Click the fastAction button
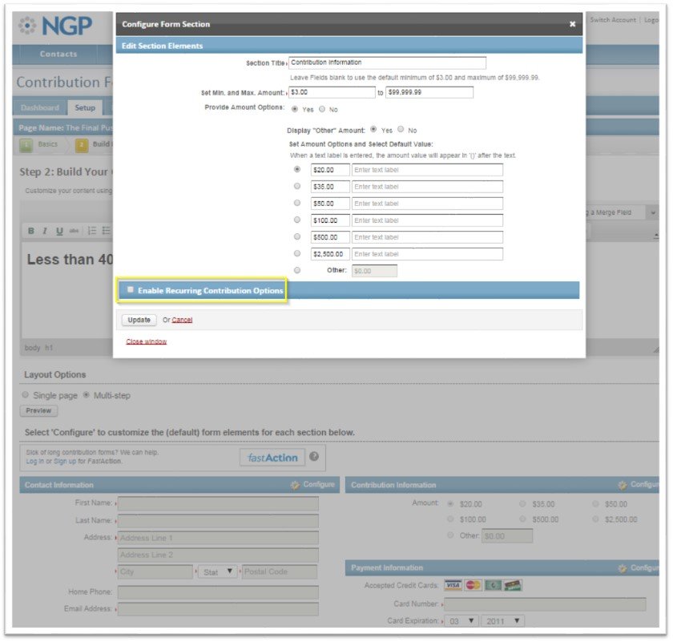The image size is (673, 642). 272,458
